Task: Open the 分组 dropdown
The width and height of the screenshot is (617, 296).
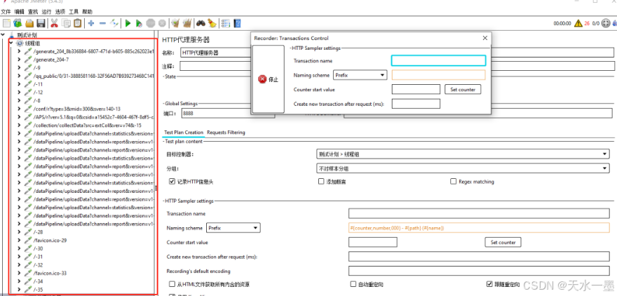Action: click(x=463, y=168)
